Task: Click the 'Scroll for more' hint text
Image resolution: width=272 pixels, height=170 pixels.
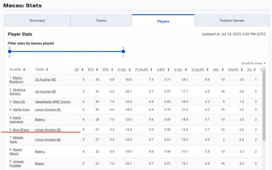Action: click(253, 63)
